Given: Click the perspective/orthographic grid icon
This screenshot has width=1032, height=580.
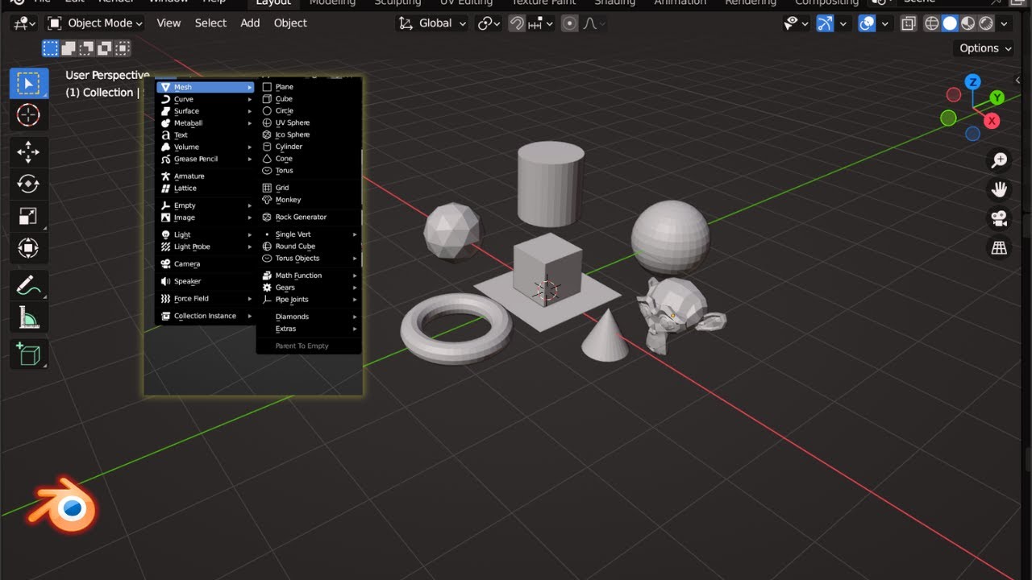Looking at the screenshot, I should [999, 247].
